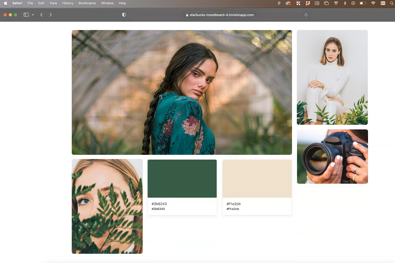The height and width of the screenshot is (263, 395).
Task: Open Spotlight search
Action: click(392, 3)
